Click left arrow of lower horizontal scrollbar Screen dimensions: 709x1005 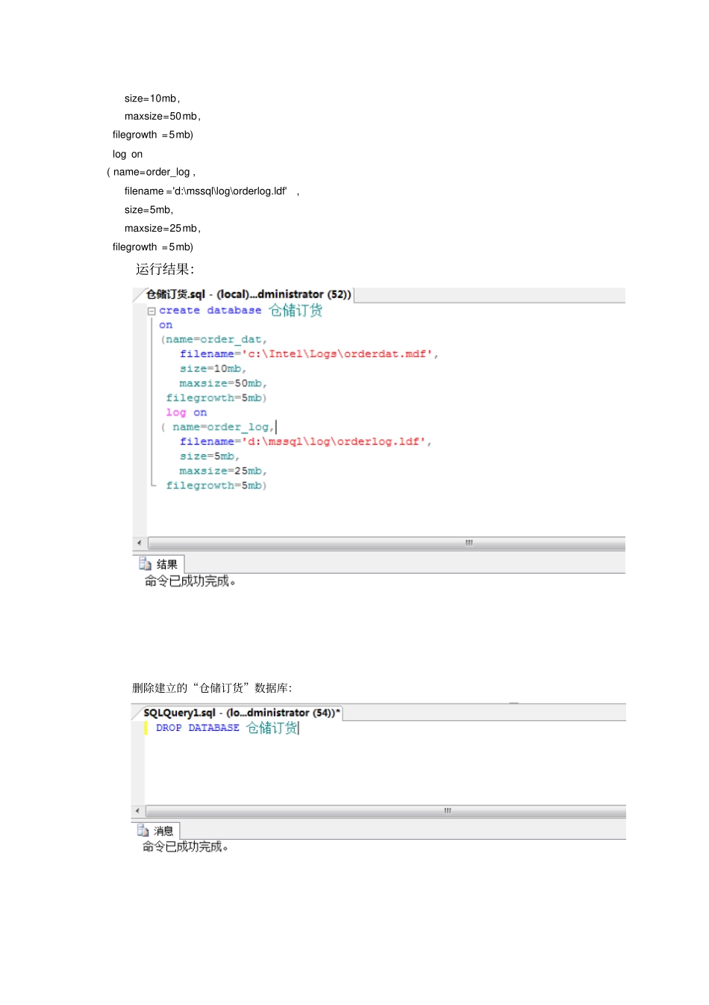click(137, 811)
